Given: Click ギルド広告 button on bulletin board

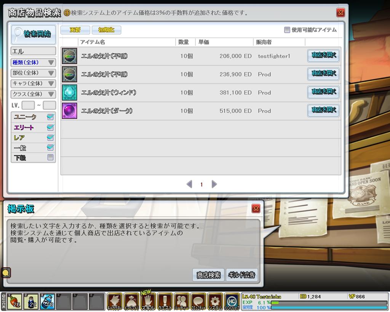Looking at the screenshot, I should [x=241, y=275].
